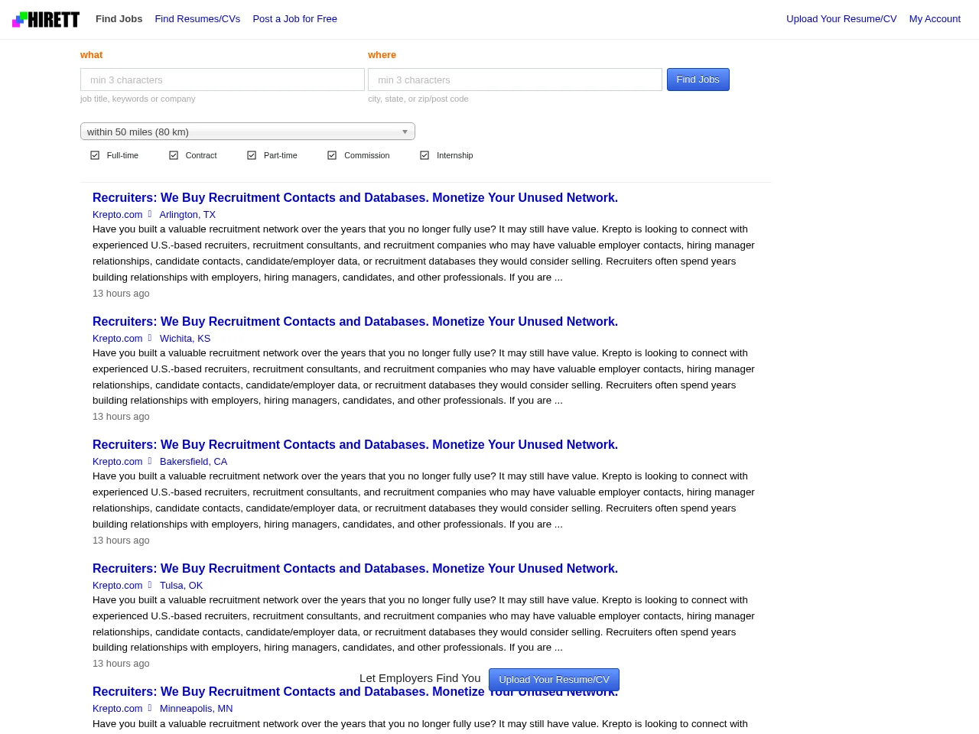The width and height of the screenshot is (979, 734).
Task: Click the Find Jobs search button
Action: point(698,80)
